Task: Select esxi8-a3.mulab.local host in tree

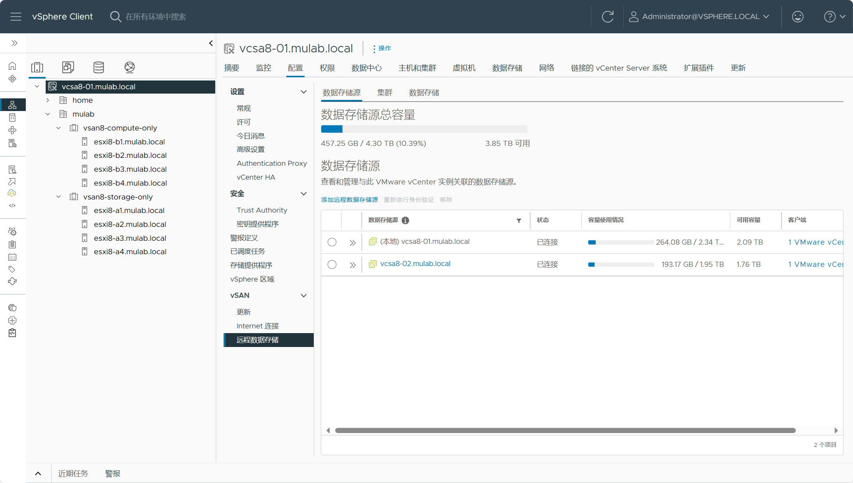Action: [130, 238]
